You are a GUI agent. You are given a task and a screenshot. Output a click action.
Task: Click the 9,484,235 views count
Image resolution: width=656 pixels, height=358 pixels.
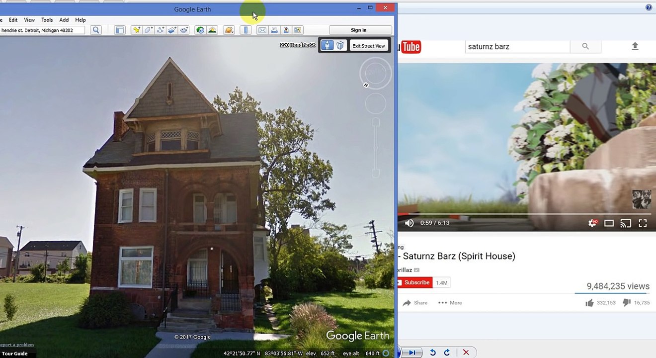coord(618,286)
